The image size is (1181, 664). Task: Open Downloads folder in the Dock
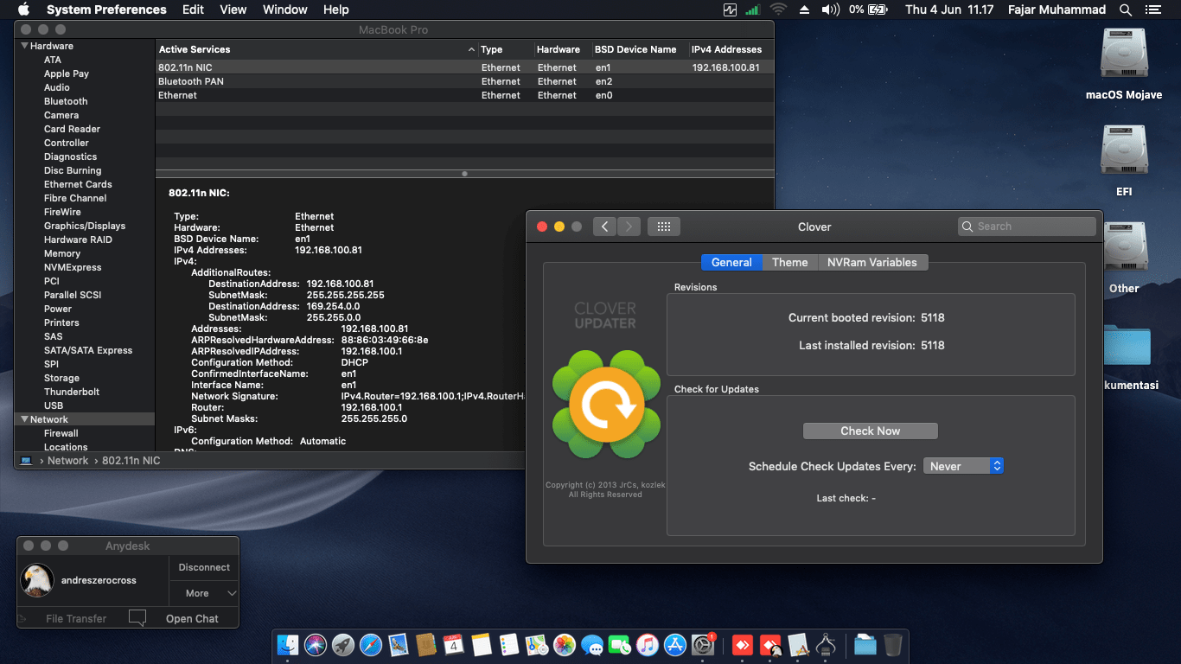click(865, 645)
